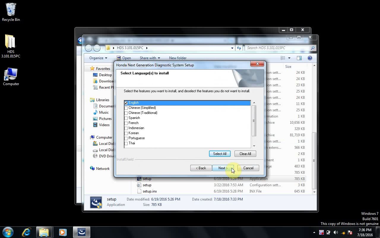Switch to InstallShield setup taskbar button
The height and width of the screenshot is (238, 380).
[82, 232]
